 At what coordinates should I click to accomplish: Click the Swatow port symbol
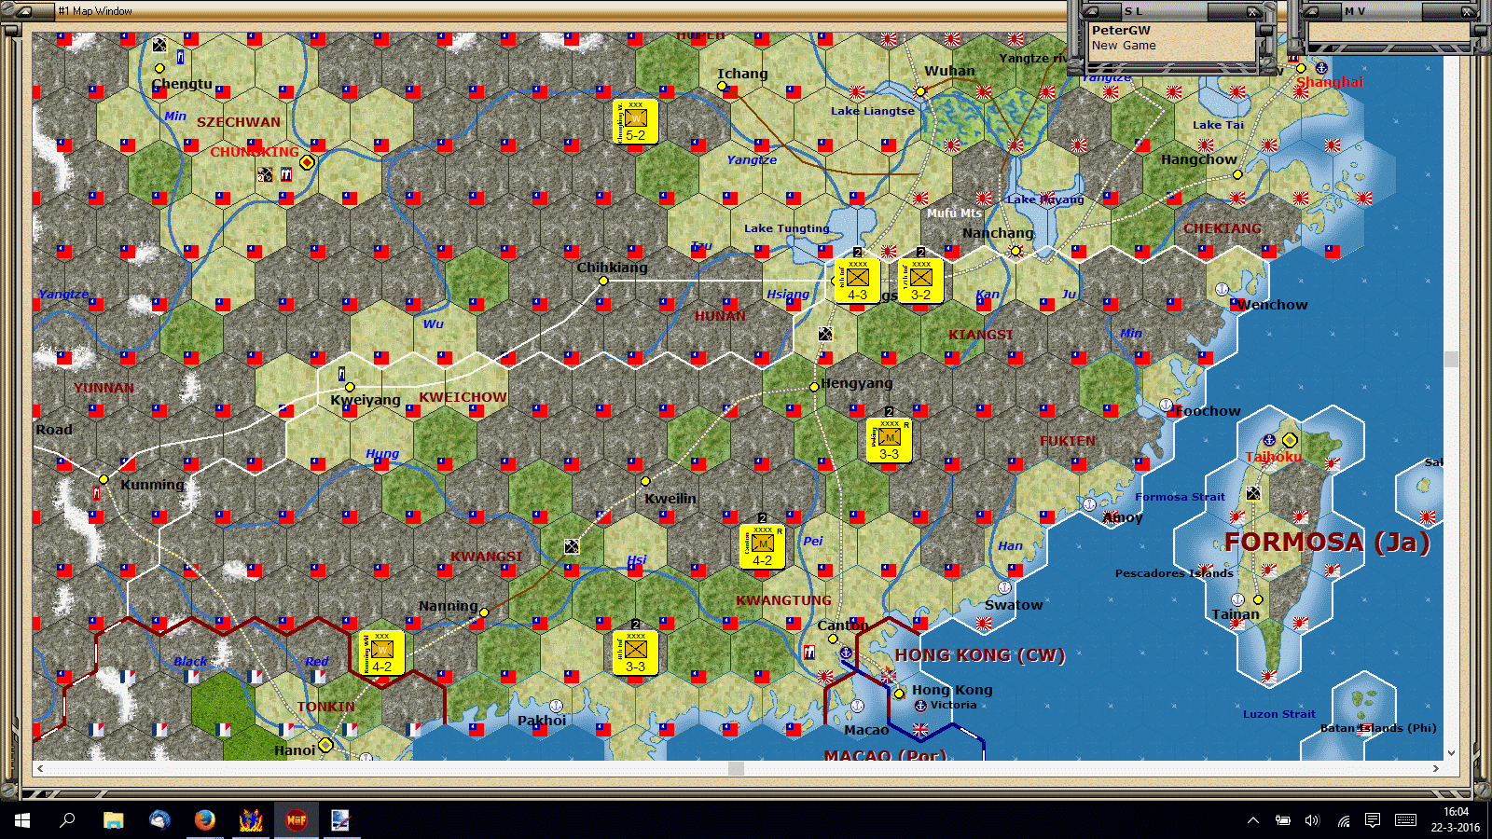1004,587
